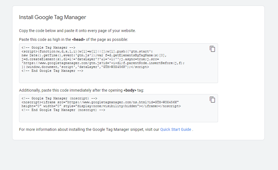The image size is (278, 170).
Task: Click the 'j=d.createElement(s)' code line
Action: (90, 59)
